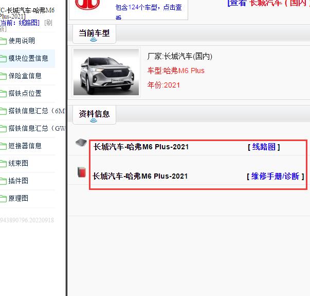The width and height of the screenshot is (310, 296).
Task: Click the 车型:哈弗M6 Plus text
Action: click(x=176, y=71)
